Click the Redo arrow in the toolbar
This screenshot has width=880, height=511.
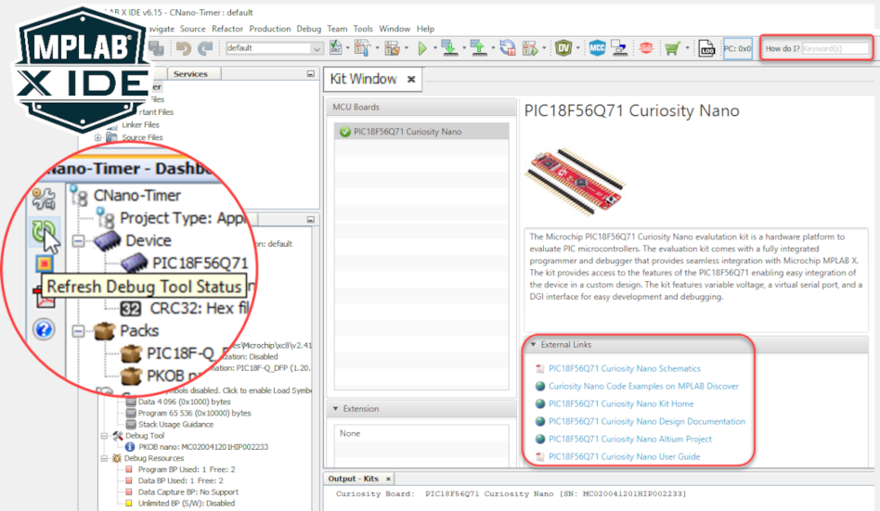(x=206, y=48)
